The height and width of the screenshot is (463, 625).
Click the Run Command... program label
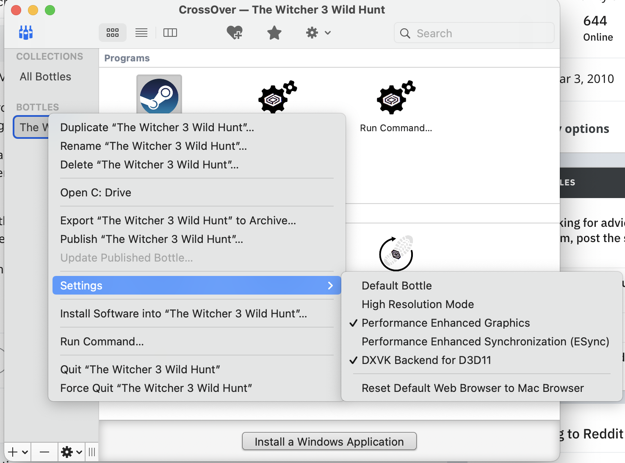tap(396, 128)
